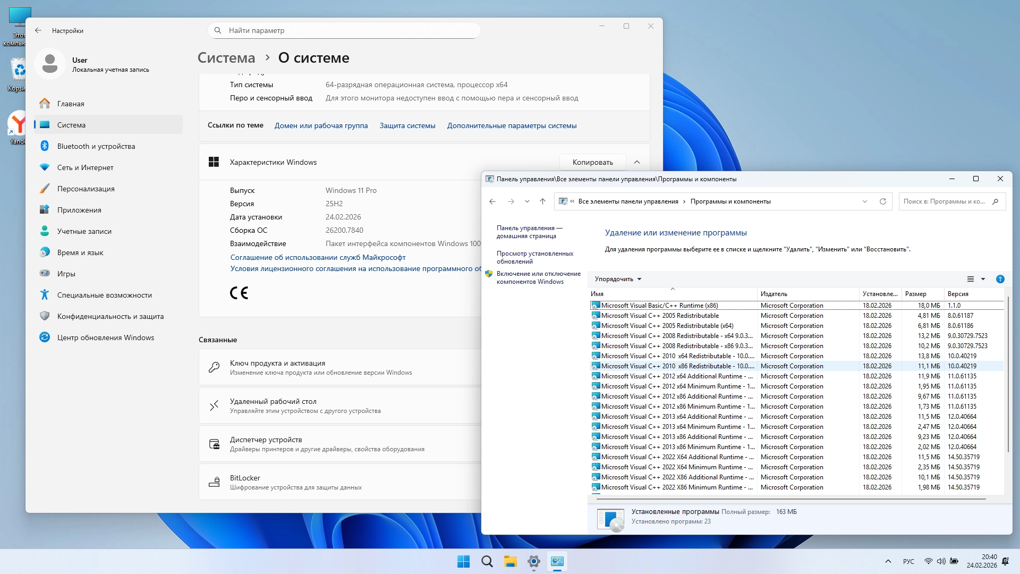The height and width of the screenshot is (574, 1020).
Task: Open view options dropdown arrow next to list icon
Action: tap(983, 279)
